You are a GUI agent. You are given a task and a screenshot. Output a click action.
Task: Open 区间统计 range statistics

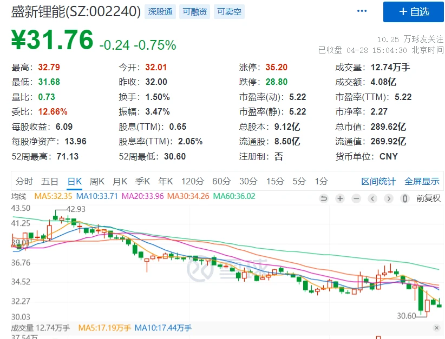(378, 181)
